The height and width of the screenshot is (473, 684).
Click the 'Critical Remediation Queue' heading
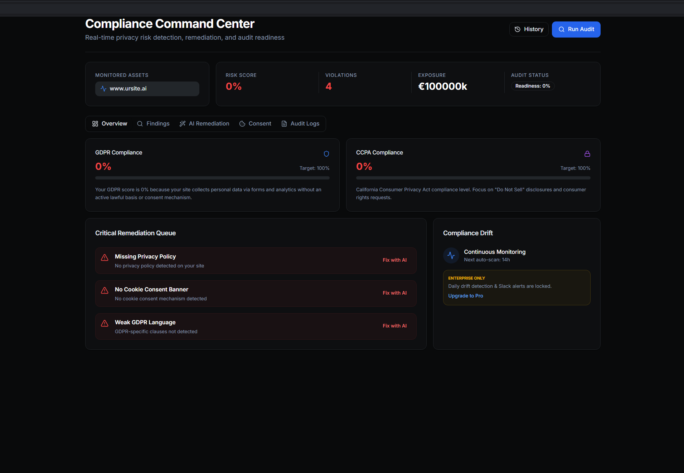(x=135, y=233)
